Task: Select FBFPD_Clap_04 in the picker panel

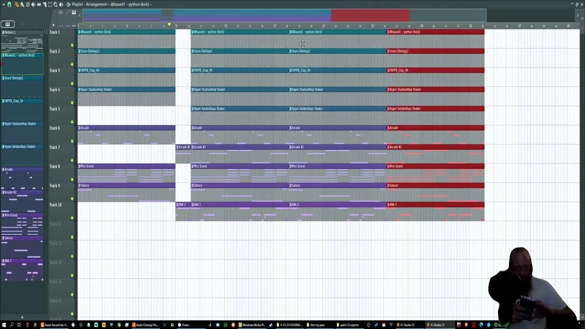Action: click(x=22, y=110)
